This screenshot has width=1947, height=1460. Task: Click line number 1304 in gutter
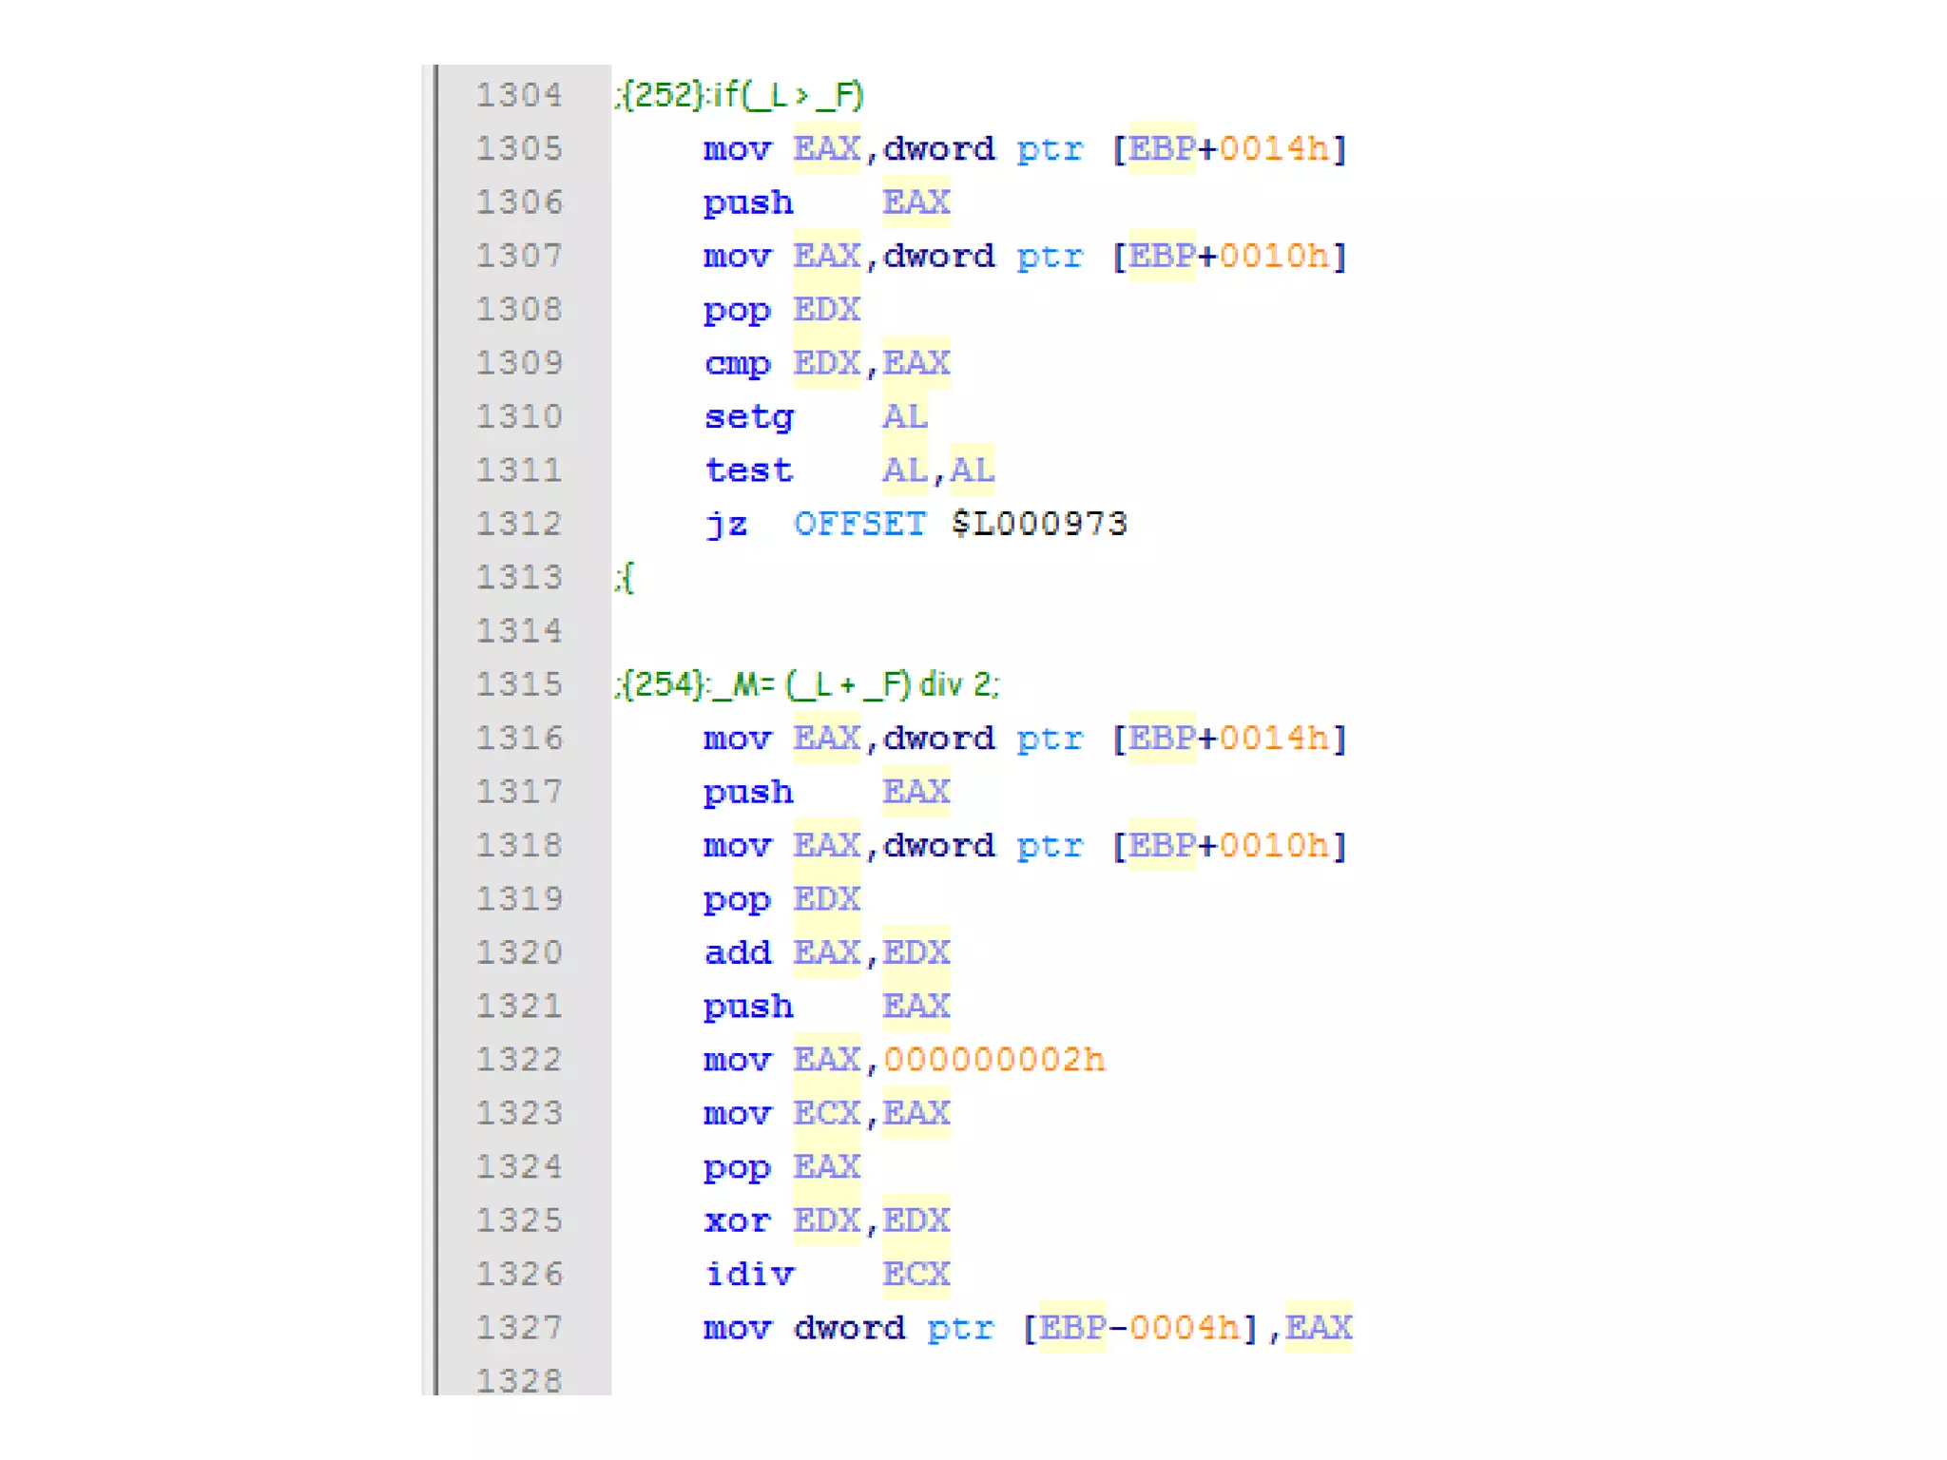pyautogui.click(x=519, y=95)
